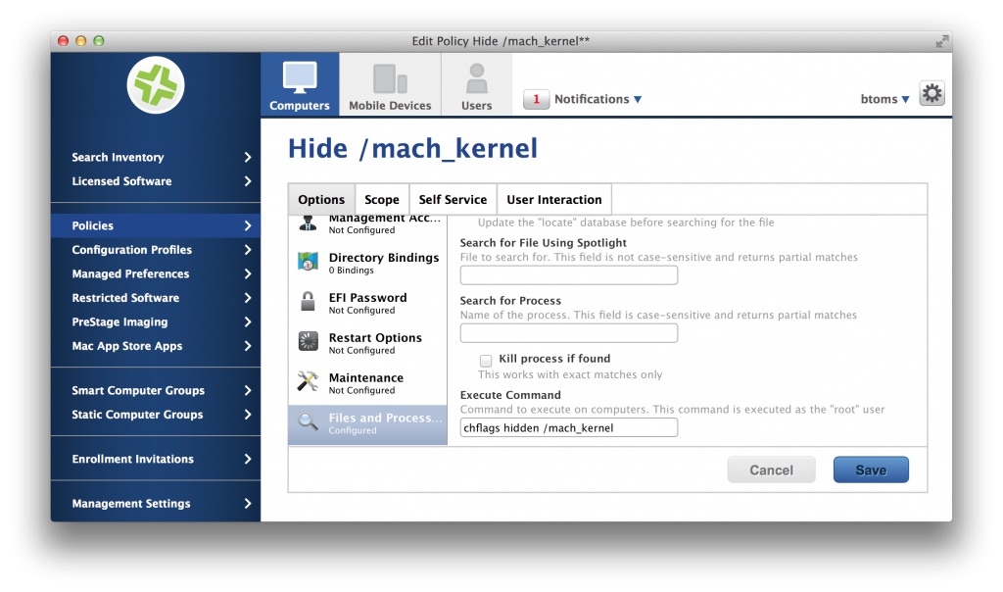Switch to the Scope tab
Viewport: 1003px width, 592px height.
(381, 199)
